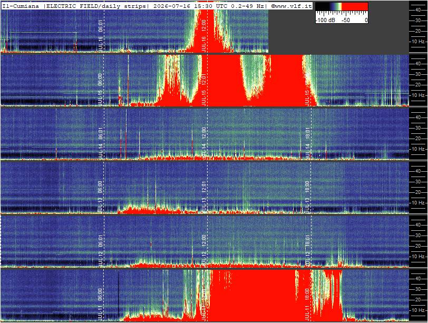
Task: Click the 30 axis label on JUL 12 strip
Action: (418, 236)
